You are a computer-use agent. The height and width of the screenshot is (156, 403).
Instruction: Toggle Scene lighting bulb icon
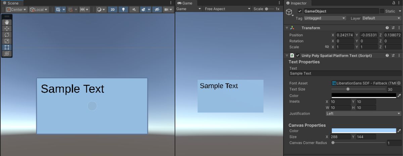click(x=123, y=9)
